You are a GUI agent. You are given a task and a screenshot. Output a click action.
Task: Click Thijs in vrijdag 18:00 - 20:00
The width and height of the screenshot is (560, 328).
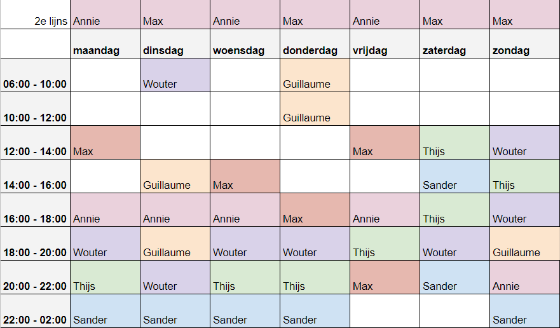coord(385,244)
